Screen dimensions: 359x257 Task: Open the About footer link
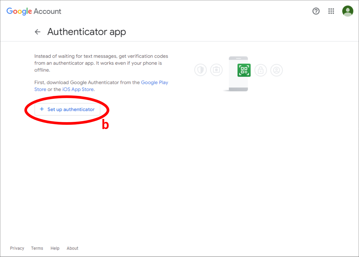click(x=73, y=248)
